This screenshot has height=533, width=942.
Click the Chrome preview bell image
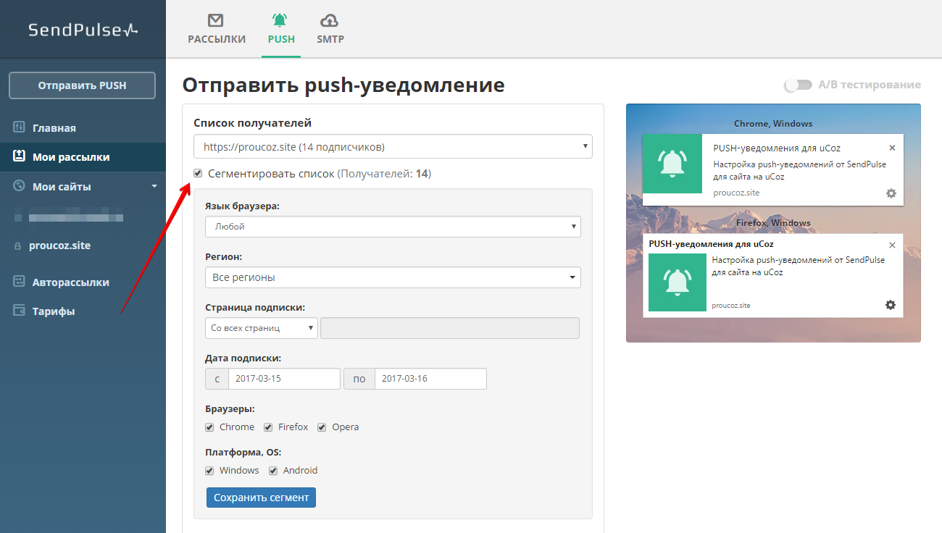(672, 164)
